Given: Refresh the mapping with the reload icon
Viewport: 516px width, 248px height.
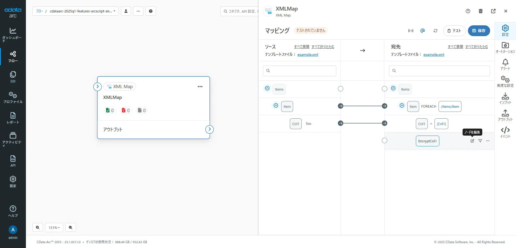Looking at the screenshot, I should 435,31.
